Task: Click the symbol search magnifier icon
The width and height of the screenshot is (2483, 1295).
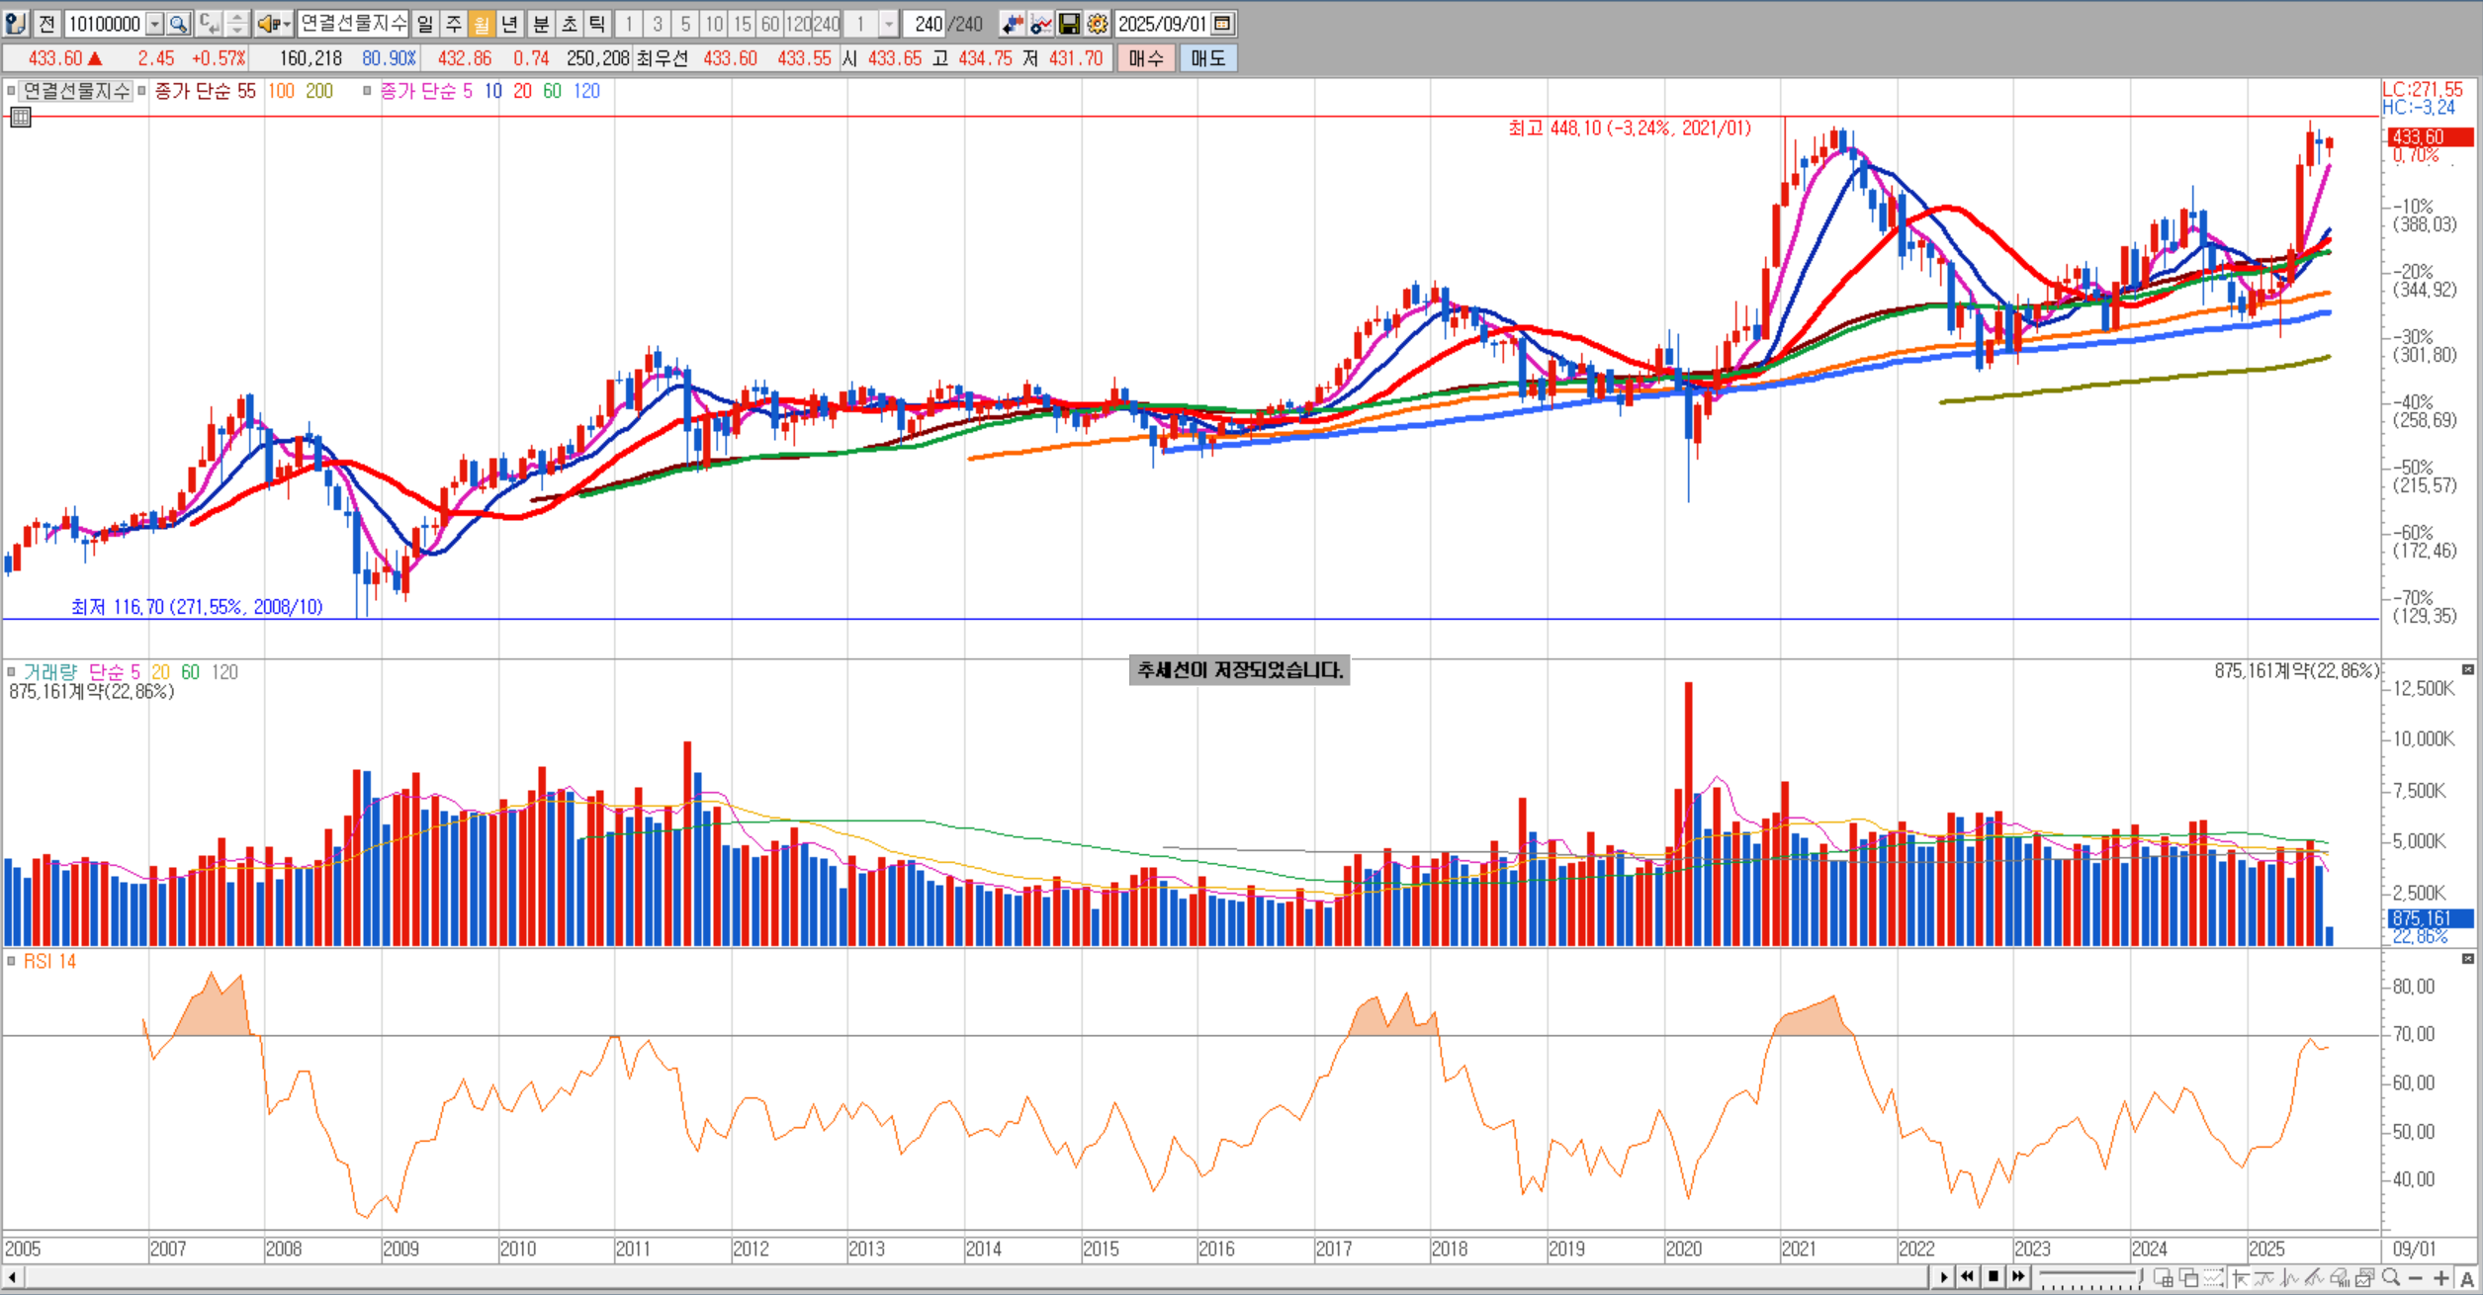Action: point(178,24)
